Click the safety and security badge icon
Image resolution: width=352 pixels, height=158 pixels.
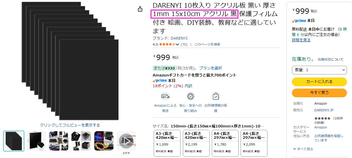point(191,97)
